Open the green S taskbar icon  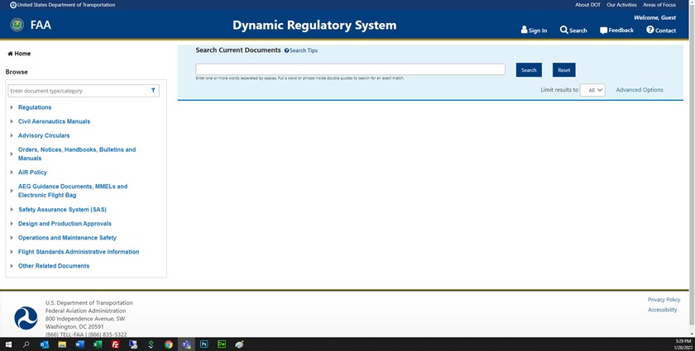coord(151,344)
